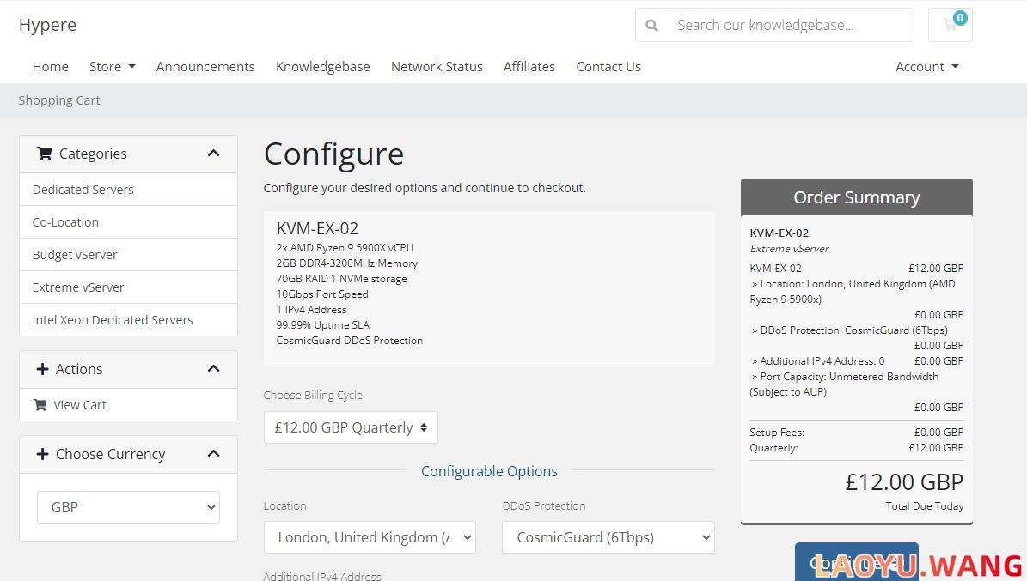Click the 'Setup Fees:' summary row
Screen dimensions: 1027x581
click(x=857, y=433)
